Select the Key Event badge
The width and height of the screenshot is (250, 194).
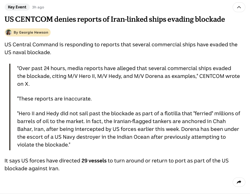(x=17, y=7)
